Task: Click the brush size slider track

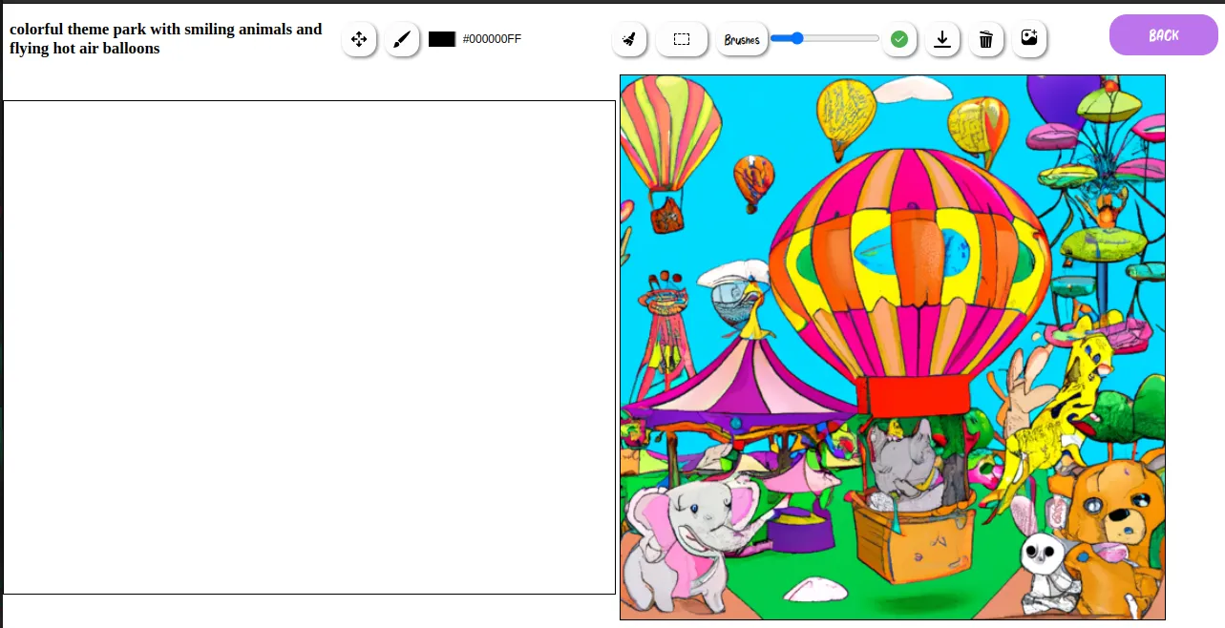Action: tap(825, 38)
